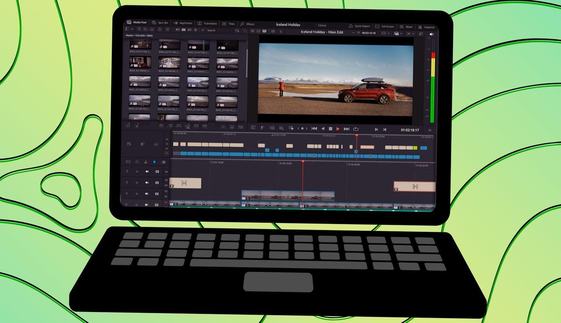The image size is (561, 323).
Task: Toggle the lock on track V4
Action: tap(137, 171)
